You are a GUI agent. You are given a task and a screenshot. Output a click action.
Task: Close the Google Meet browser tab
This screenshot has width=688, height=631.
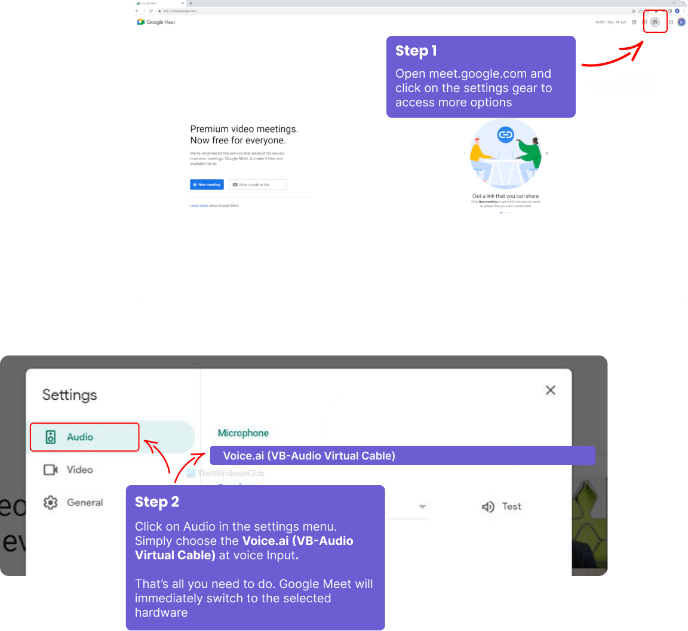(x=183, y=3)
